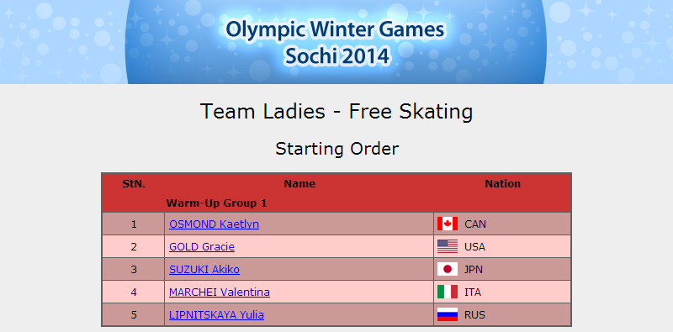This screenshot has width=673, height=332.
Task: Select the Warm-Up Group 1 row
Action: coord(336,203)
